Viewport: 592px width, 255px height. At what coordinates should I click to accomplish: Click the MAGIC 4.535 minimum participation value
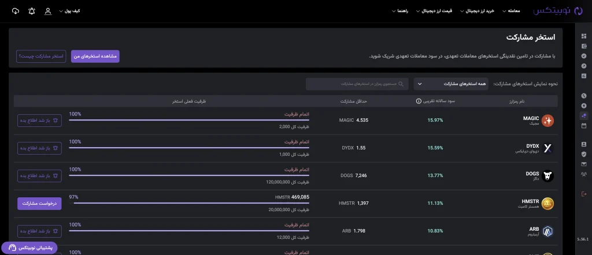click(x=354, y=121)
